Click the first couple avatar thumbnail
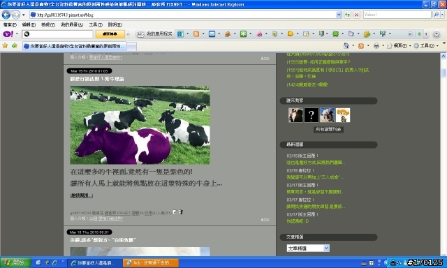This screenshot has height=268, width=447. pyautogui.click(x=295, y=115)
